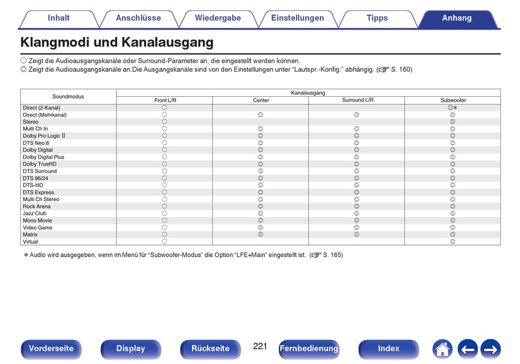Click Subwoofer circle in Virtual row

click(453, 242)
